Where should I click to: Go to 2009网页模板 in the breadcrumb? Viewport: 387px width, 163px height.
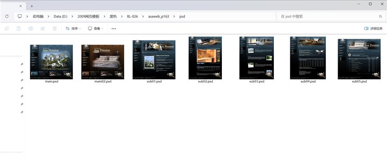coord(88,16)
